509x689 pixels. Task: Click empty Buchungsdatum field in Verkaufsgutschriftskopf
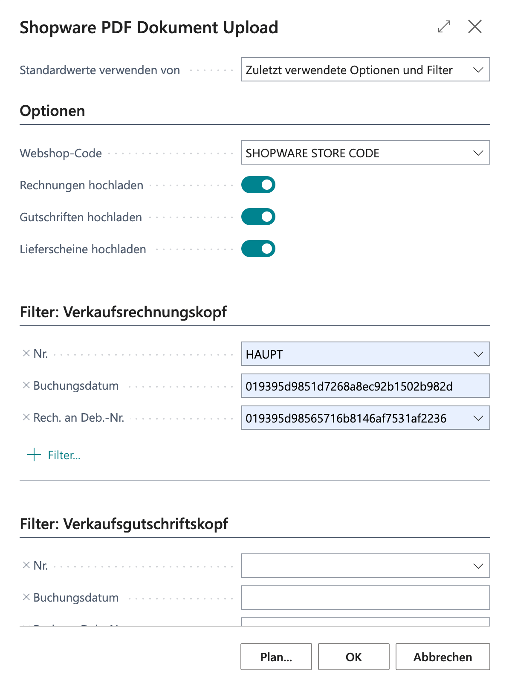coord(366,597)
